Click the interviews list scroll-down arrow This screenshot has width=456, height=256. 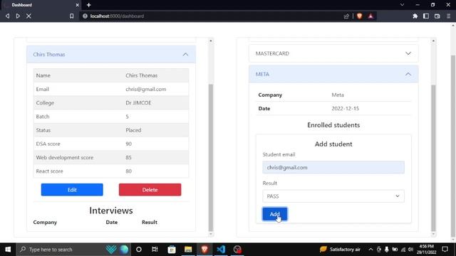(x=433, y=234)
